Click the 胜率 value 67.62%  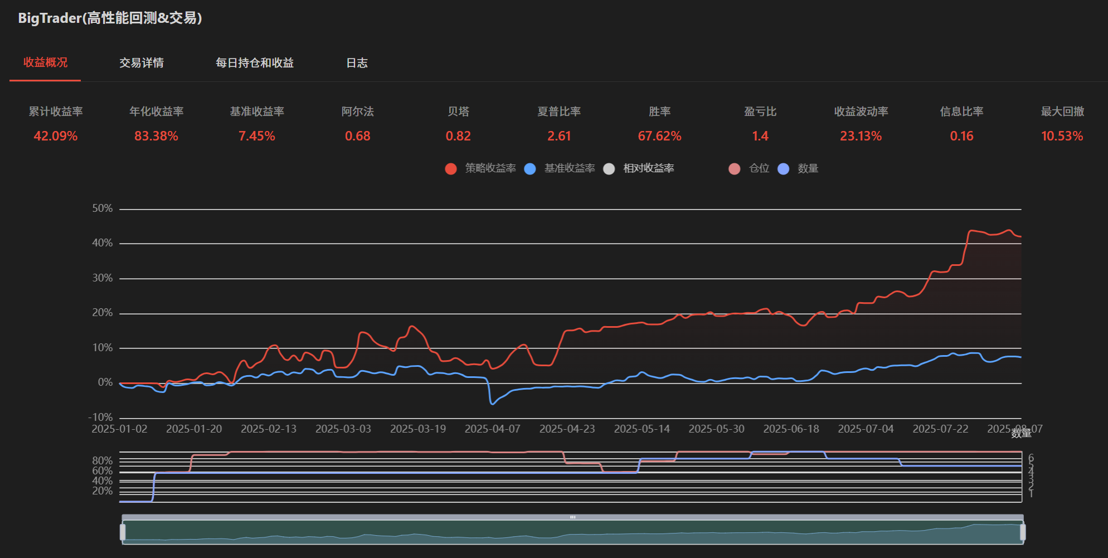click(659, 136)
